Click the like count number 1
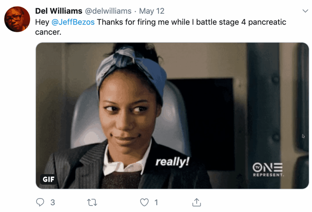The width and height of the screenshot is (312, 212). [x=156, y=202]
